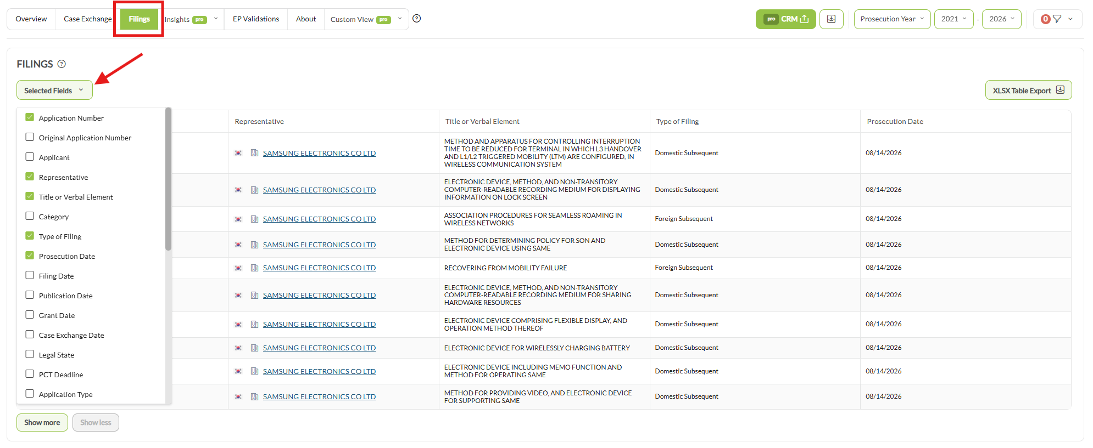Click 'ELECTRONIC DEVICE FOR WIRELESSLY CHARGING BATTERY' text
The height and width of the screenshot is (448, 1093).
(x=537, y=348)
